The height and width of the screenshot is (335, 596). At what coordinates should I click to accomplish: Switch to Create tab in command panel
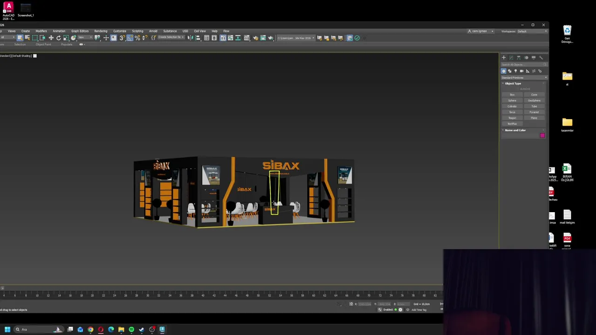click(503, 58)
